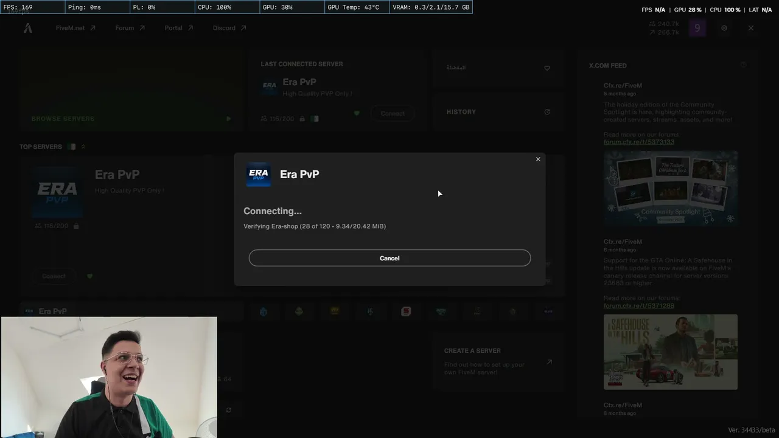
Task: Open the Forum link
Action: (130, 28)
